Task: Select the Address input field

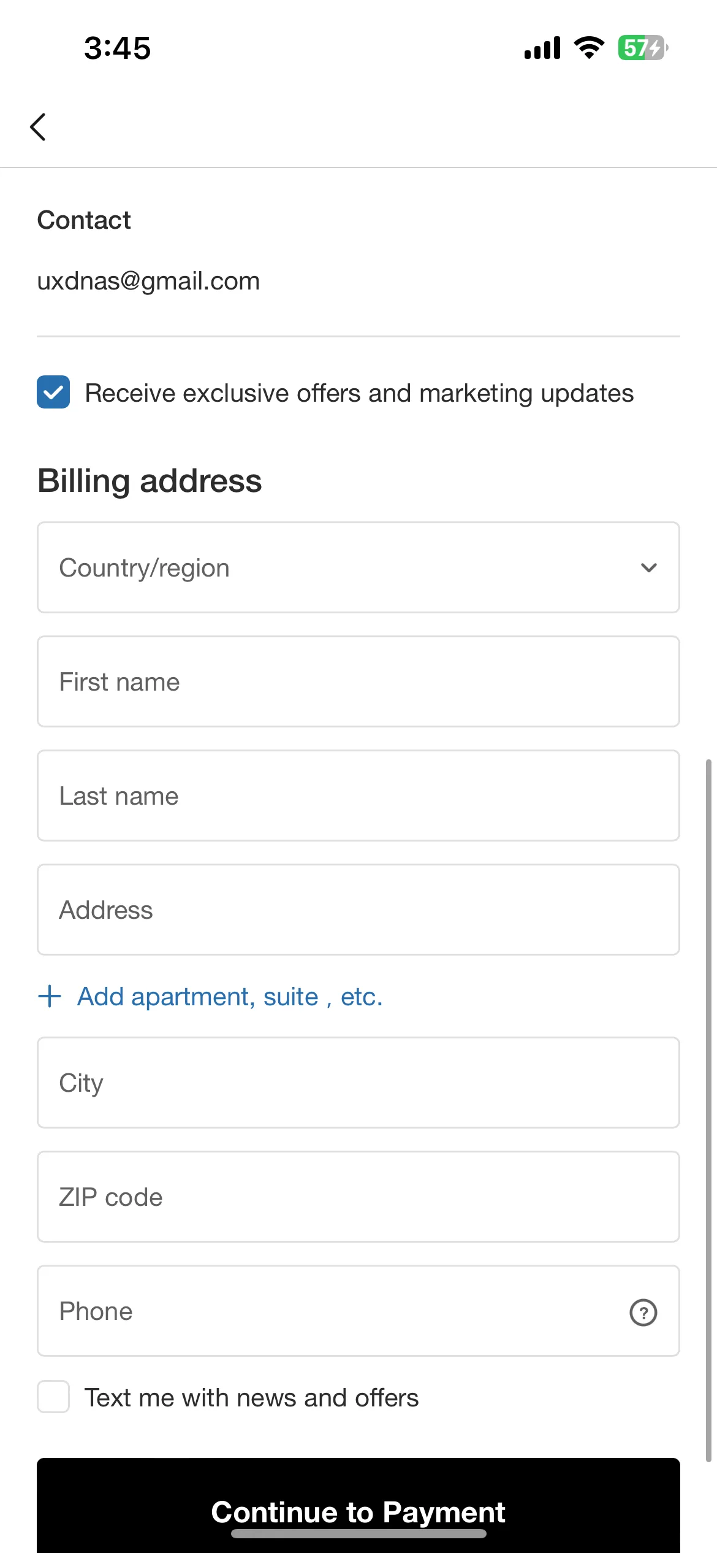Action: pos(358,910)
